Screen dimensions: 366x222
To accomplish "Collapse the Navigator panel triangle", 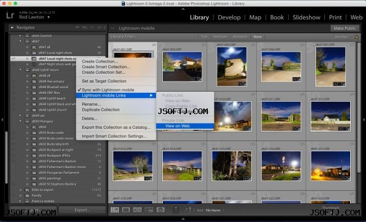I will point(12,28).
